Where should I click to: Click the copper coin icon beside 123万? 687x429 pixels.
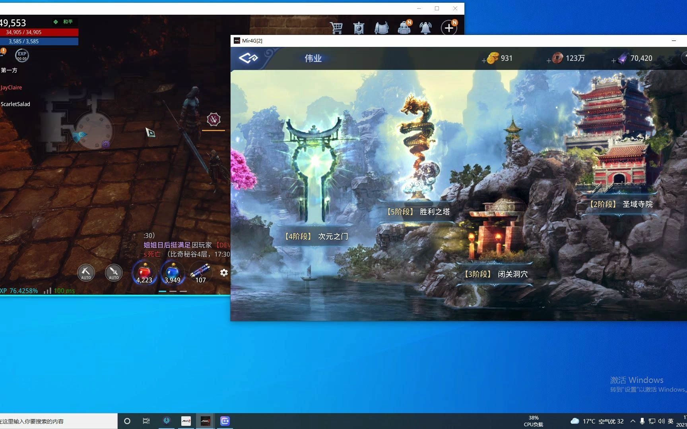[x=558, y=58]
